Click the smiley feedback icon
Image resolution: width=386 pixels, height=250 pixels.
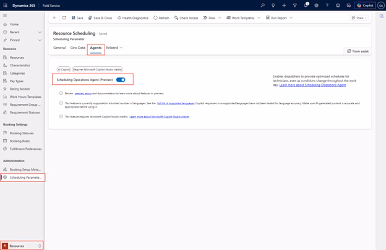[338, 6]
